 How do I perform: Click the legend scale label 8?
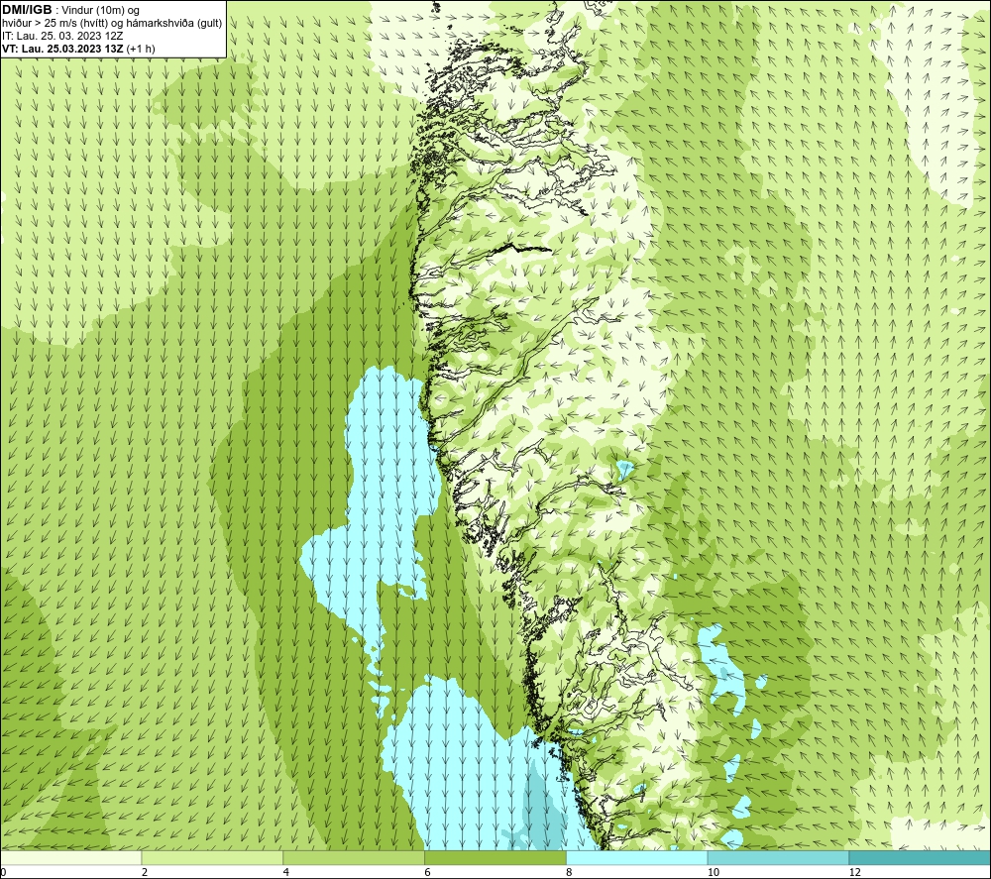[570, 872]
